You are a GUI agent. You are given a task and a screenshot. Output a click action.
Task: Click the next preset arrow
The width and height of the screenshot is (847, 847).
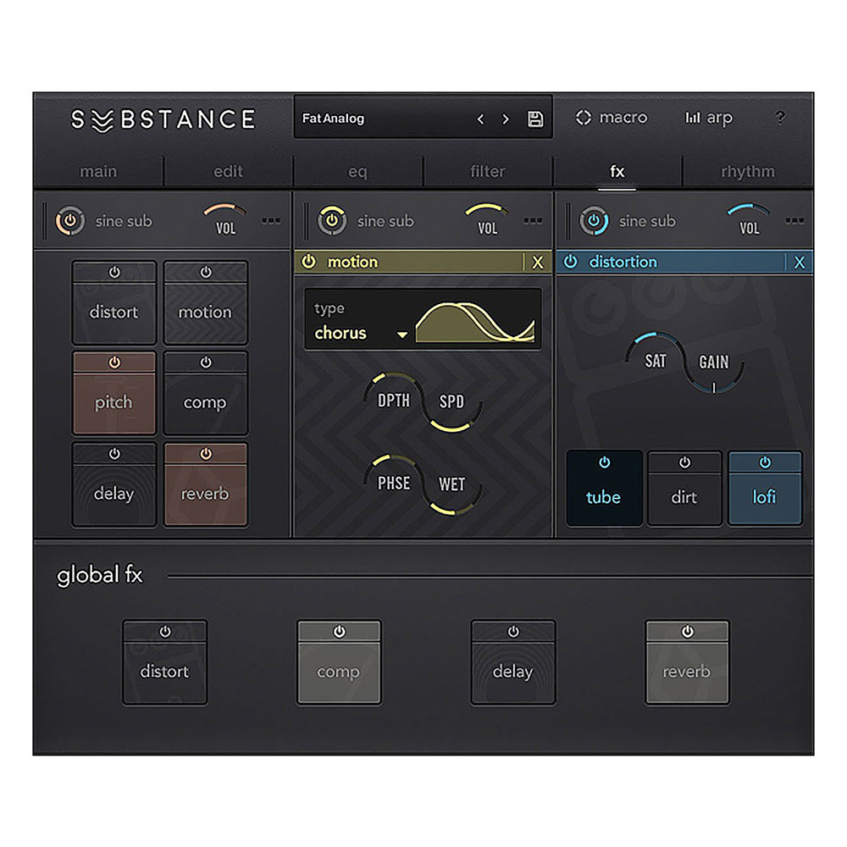506,119
